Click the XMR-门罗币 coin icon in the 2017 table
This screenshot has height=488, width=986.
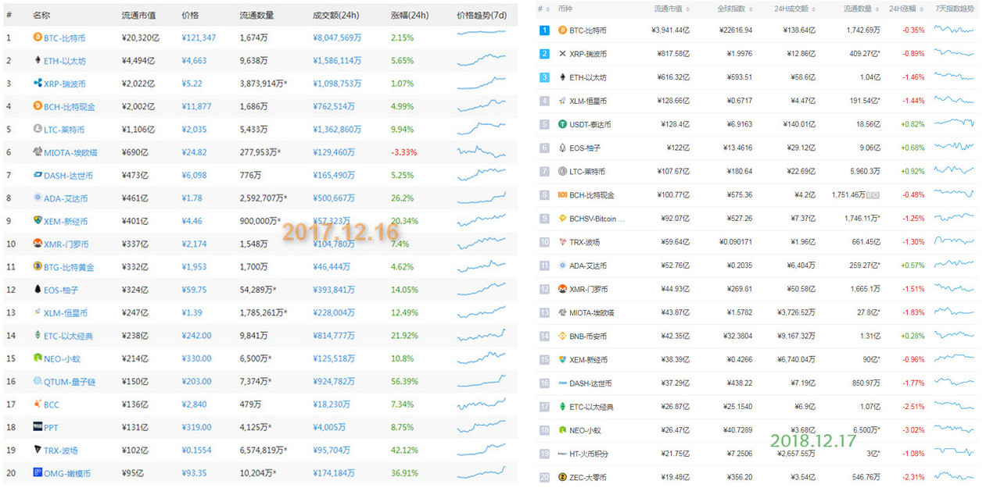click(x=38, y=244)
